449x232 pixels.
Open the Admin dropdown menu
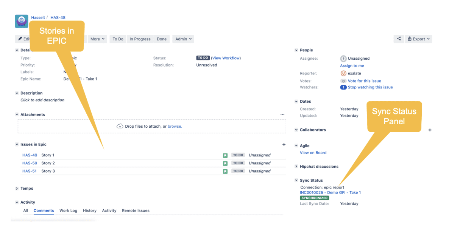click(x=183, y=39)
